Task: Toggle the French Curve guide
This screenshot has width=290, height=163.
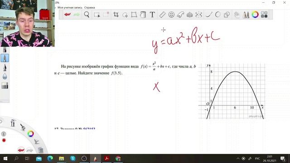Action: click(x=180, y=14)
